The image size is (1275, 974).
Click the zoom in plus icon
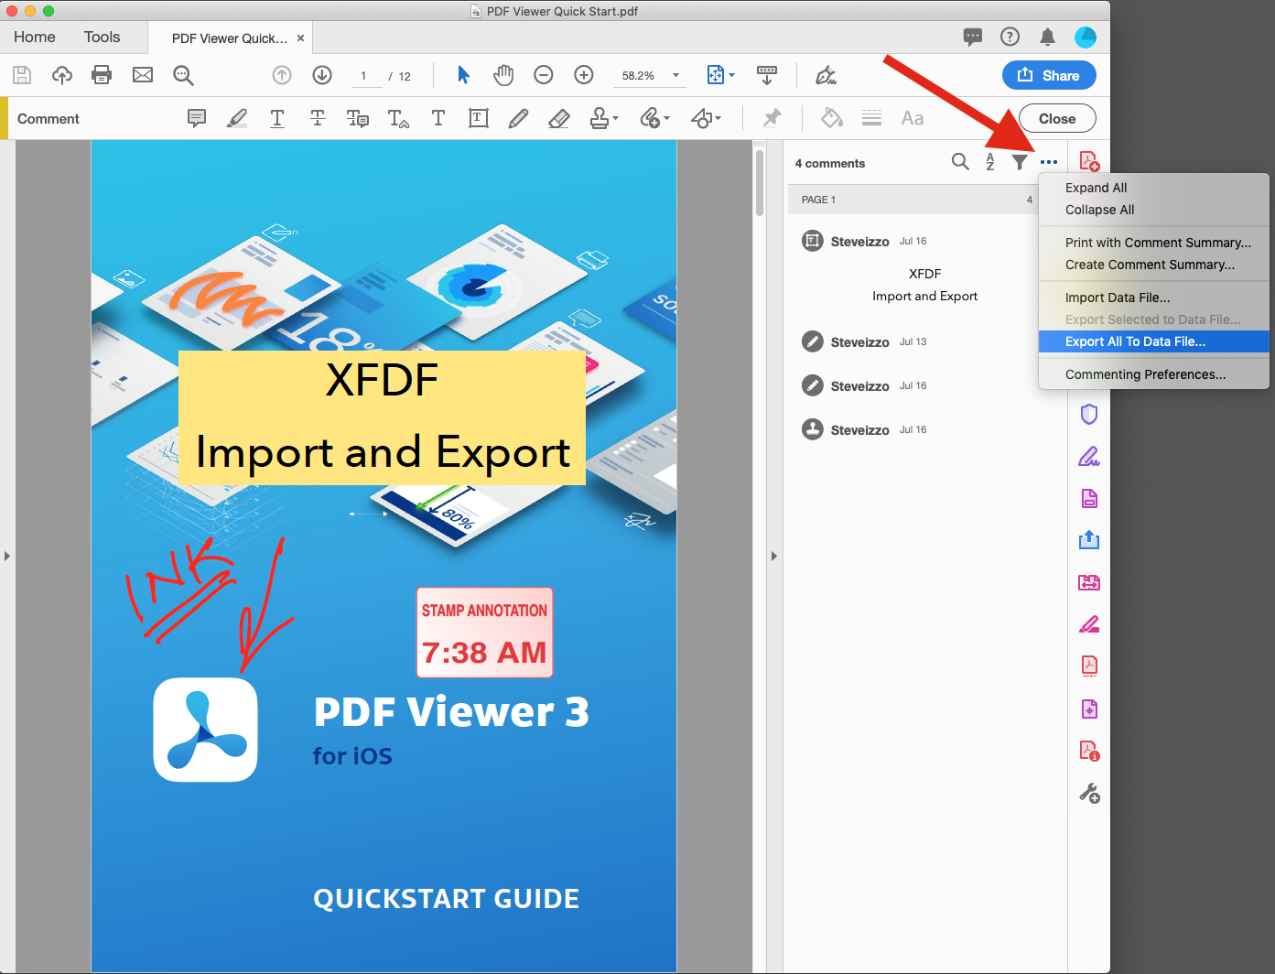coord(584,75)
